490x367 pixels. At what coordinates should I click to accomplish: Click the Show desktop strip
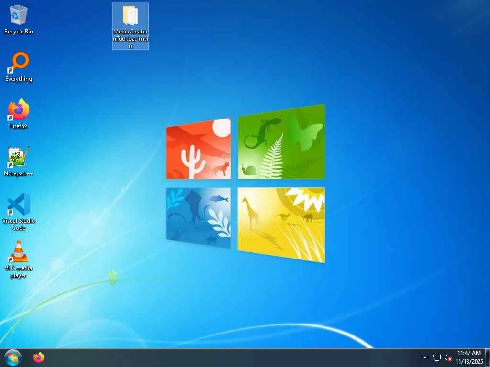pyautogui.click(x=487, y=357)
